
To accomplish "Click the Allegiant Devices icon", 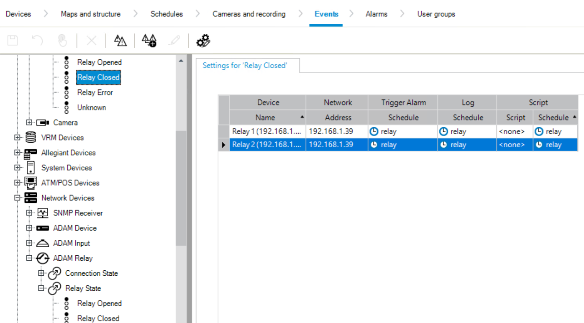I will click(31, 153).
